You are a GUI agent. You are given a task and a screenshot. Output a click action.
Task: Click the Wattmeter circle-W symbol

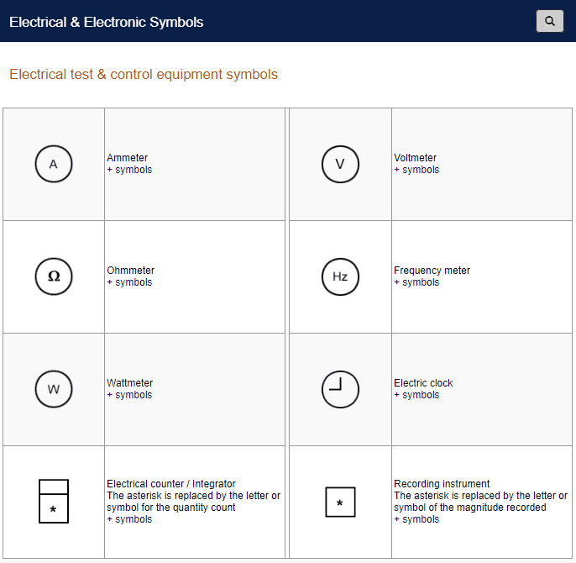click(x=54, y=389)
